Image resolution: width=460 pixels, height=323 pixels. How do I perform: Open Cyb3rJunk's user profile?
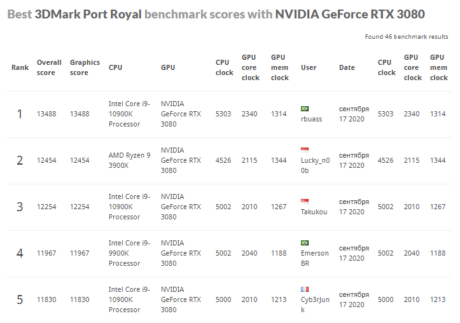point(314,305)
